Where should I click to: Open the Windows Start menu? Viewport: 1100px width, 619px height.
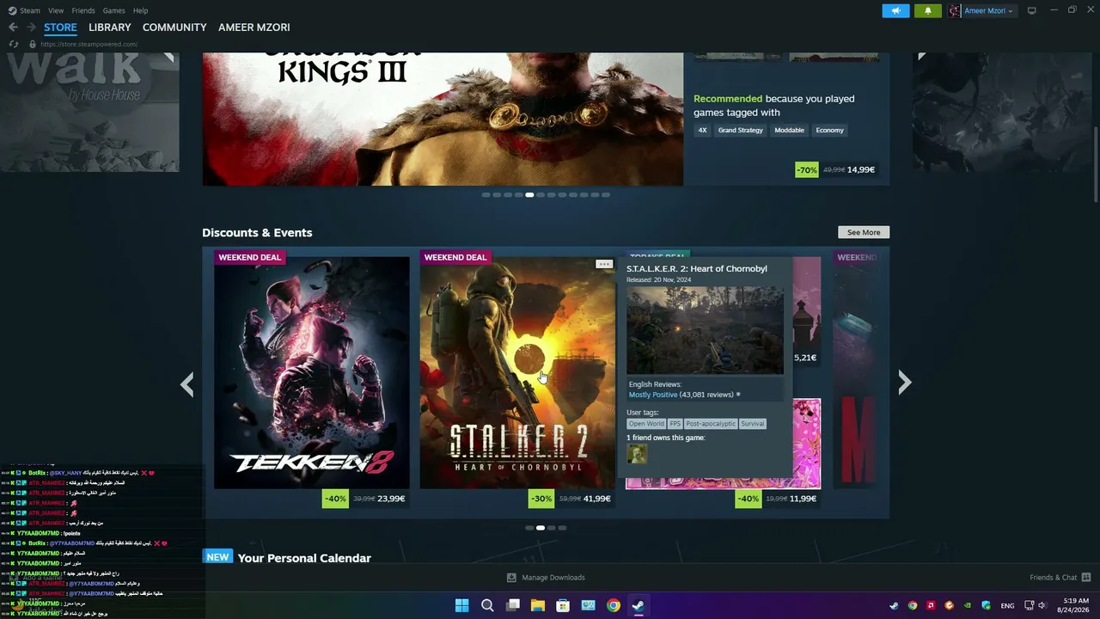(x=461, y=605)
